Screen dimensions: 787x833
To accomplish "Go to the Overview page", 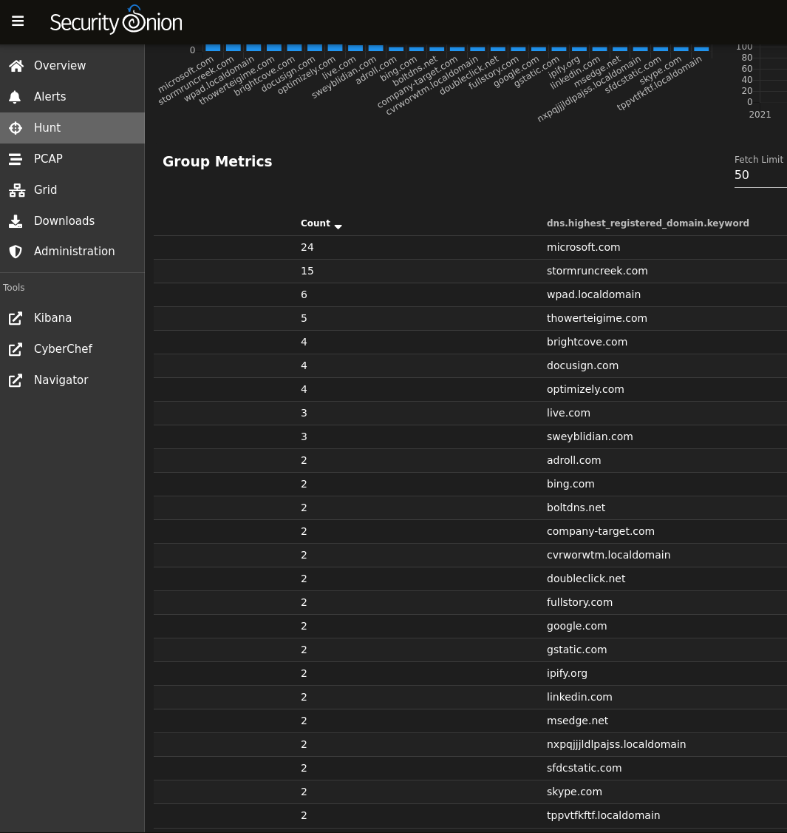I will 72,65.
